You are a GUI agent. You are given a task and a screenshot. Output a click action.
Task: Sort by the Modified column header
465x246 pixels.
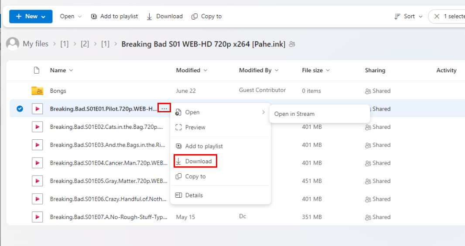[191, 71]
